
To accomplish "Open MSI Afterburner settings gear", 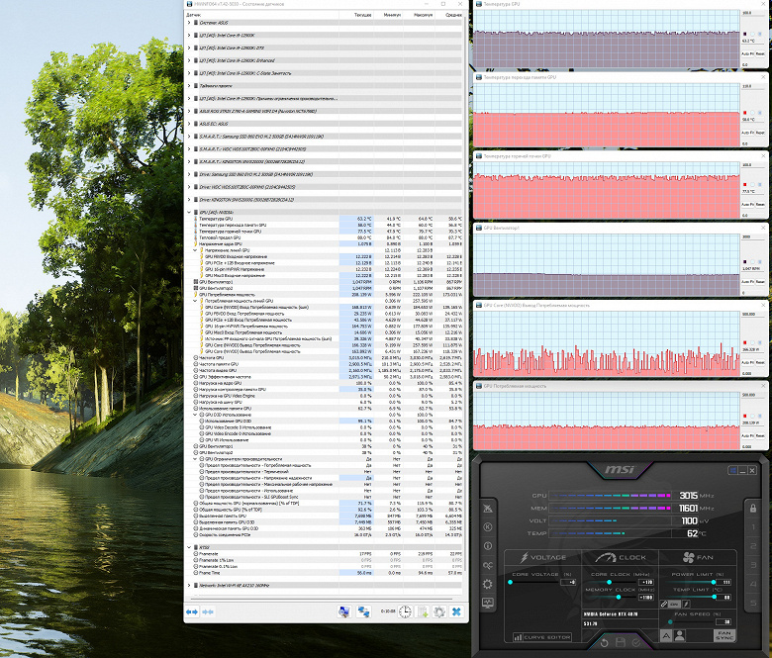I will [487, 584].
